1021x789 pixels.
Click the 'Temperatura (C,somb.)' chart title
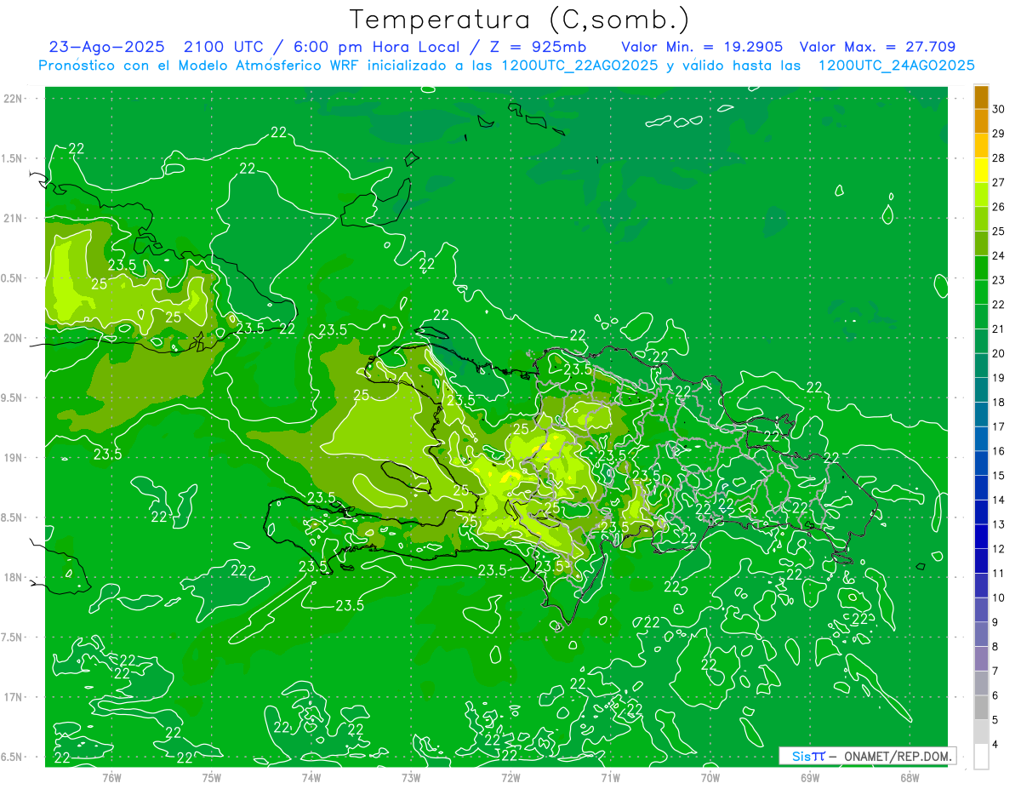[x=519, y=20]
